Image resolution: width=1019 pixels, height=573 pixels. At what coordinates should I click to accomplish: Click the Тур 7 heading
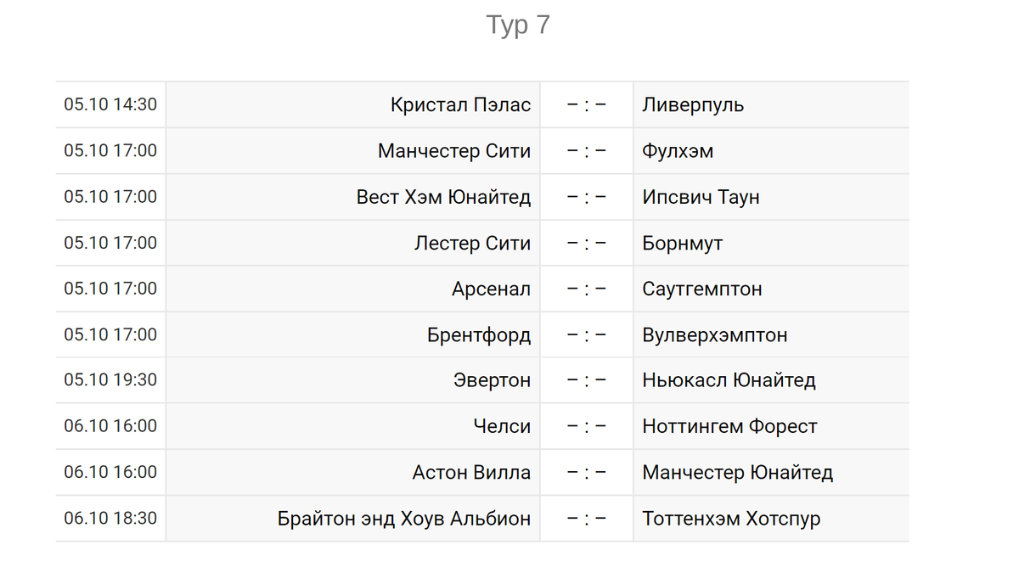tap(518, 25)
